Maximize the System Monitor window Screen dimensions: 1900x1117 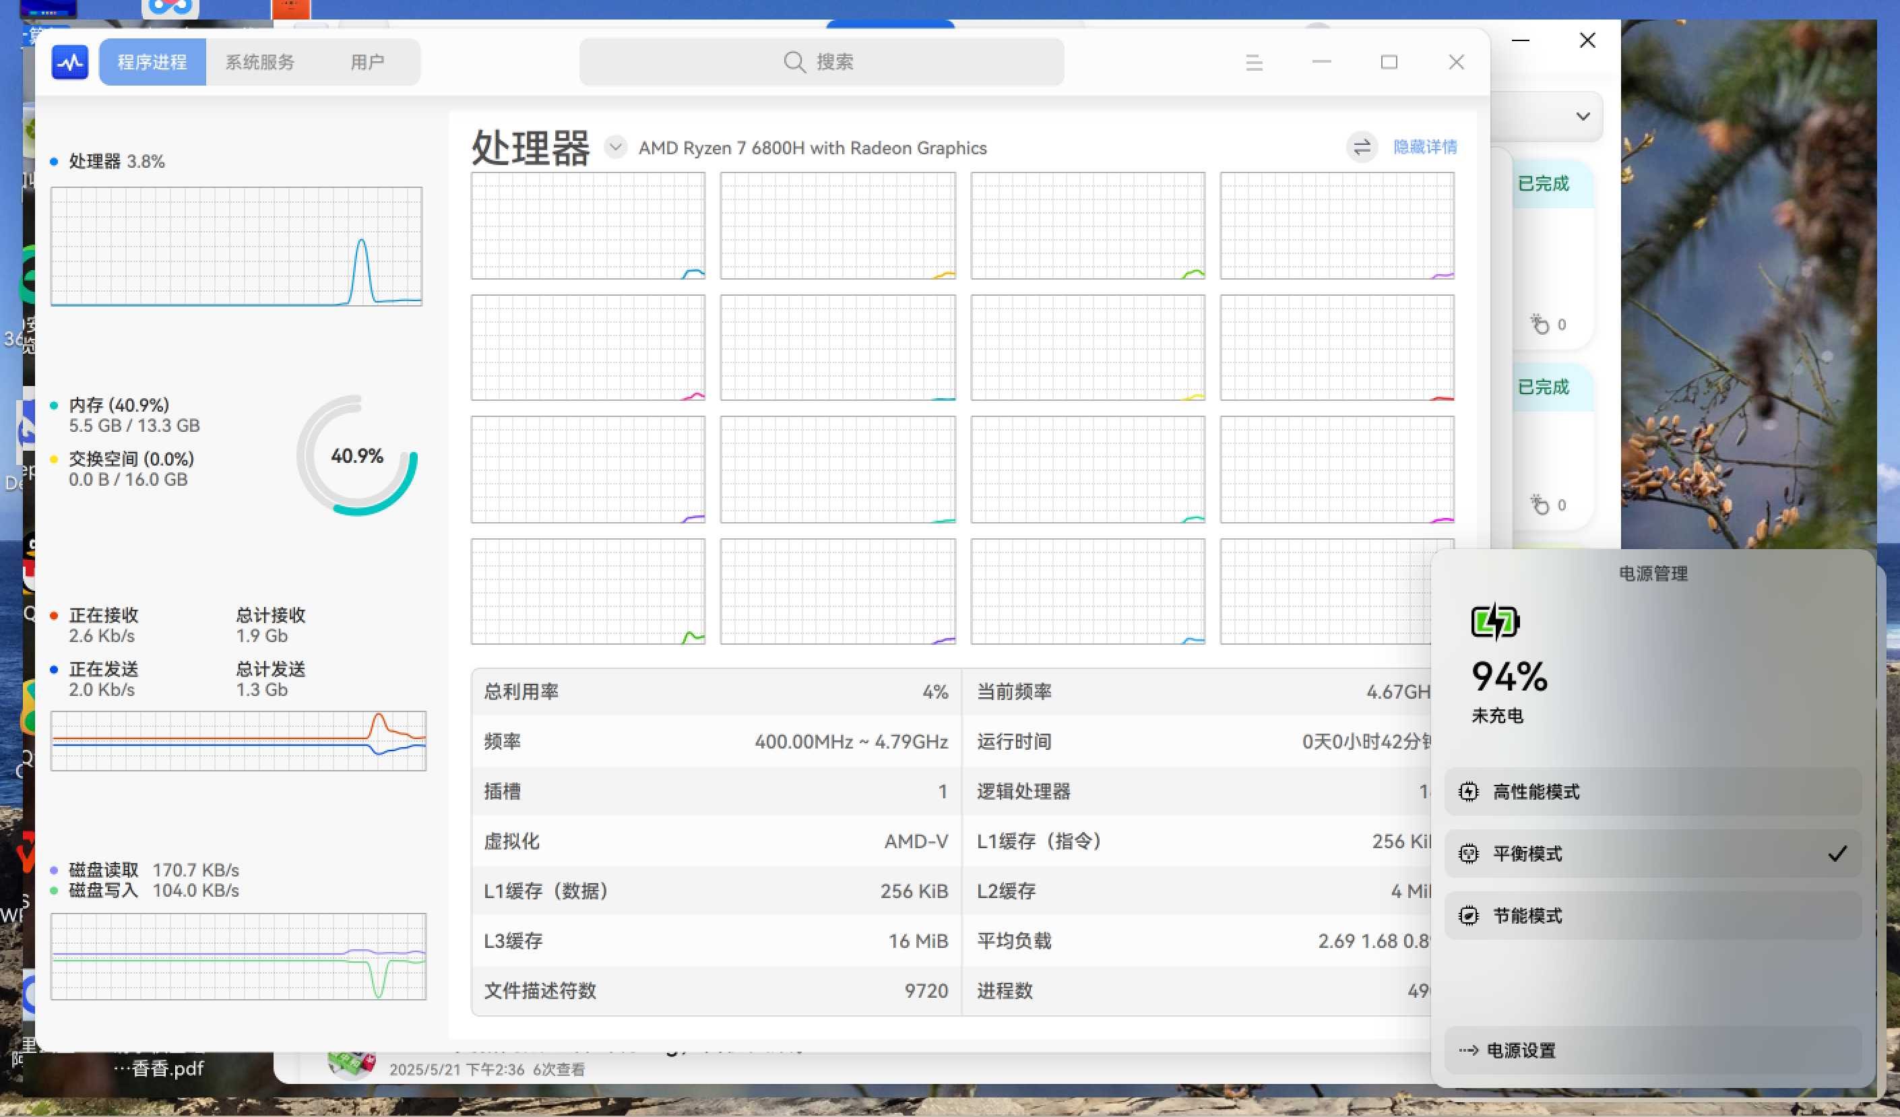click(x=1389, y=63)
